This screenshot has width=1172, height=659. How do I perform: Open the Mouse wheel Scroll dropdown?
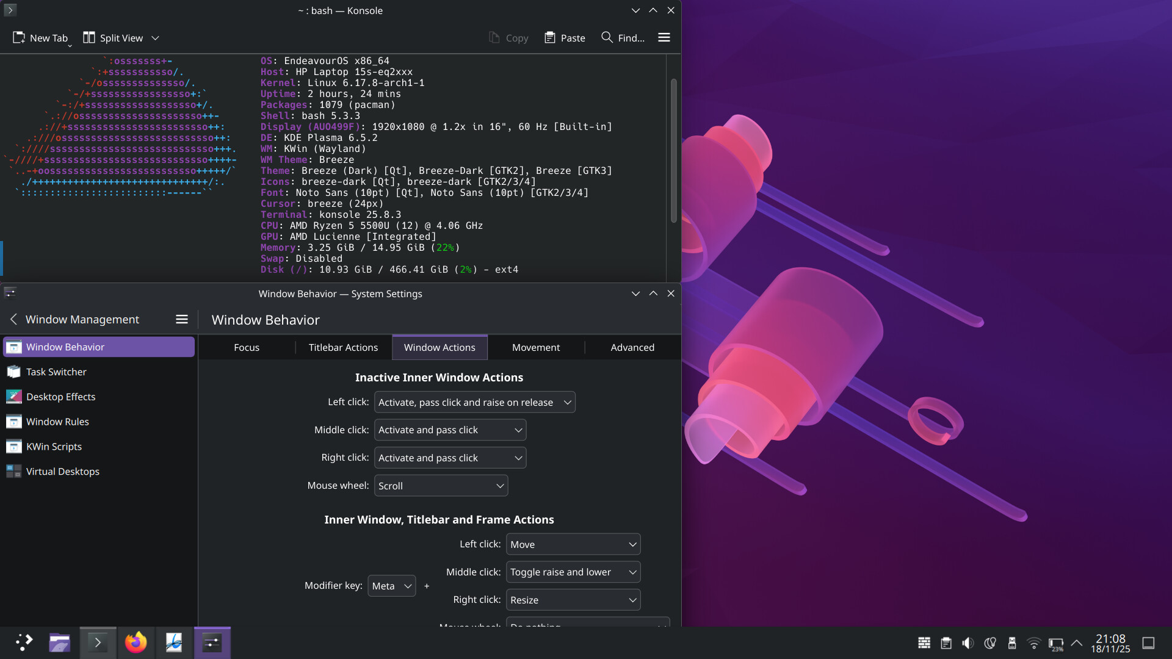441,486
